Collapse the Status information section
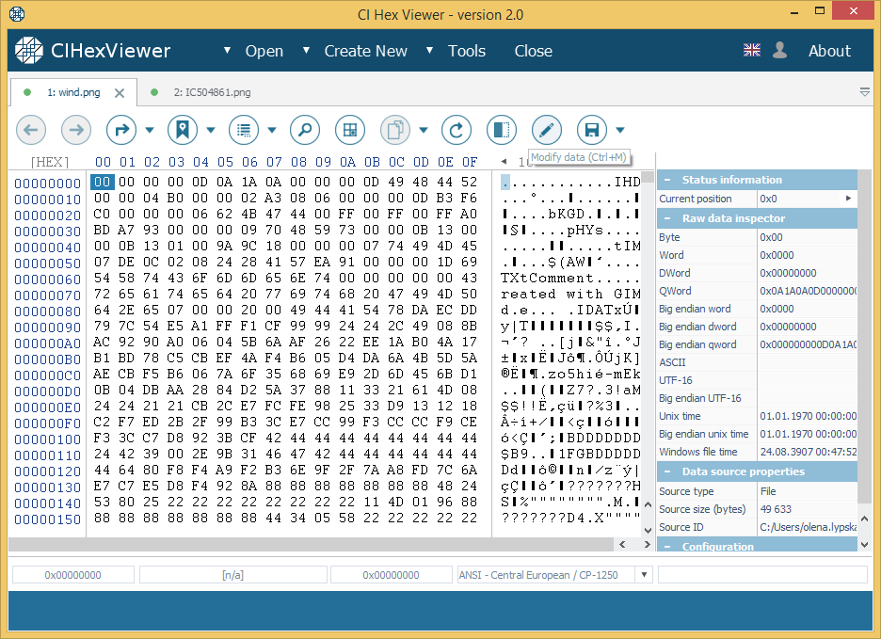881x639 pixels. (x=667, y=180)
